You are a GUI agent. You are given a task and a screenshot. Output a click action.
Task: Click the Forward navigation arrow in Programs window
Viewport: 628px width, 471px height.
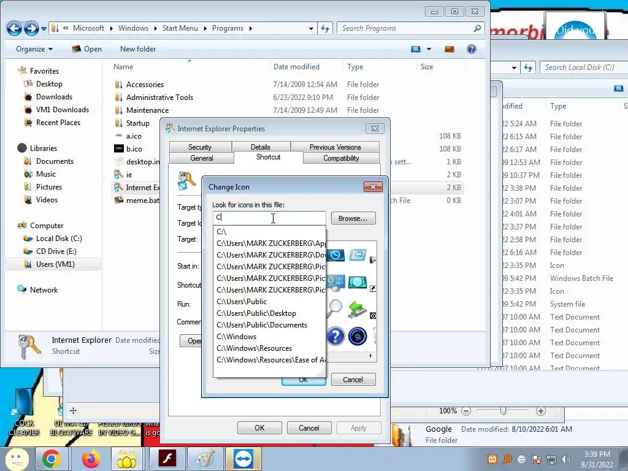click(31, 28)
